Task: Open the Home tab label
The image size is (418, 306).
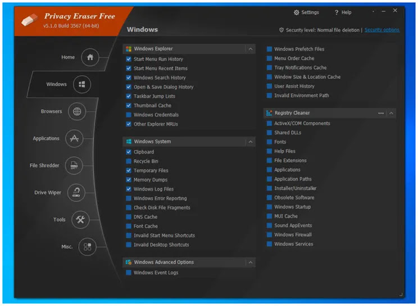Action: [68, 57]
